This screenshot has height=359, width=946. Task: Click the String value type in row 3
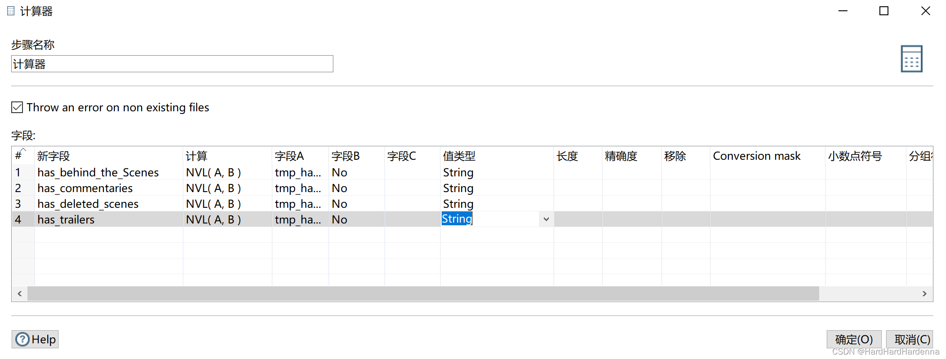pyautogui.click(x=497, y=204)
